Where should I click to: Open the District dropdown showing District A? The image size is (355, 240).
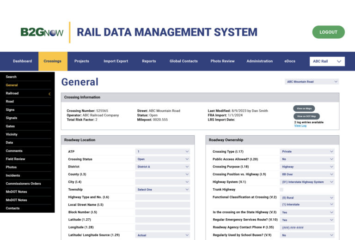(163, 167)
